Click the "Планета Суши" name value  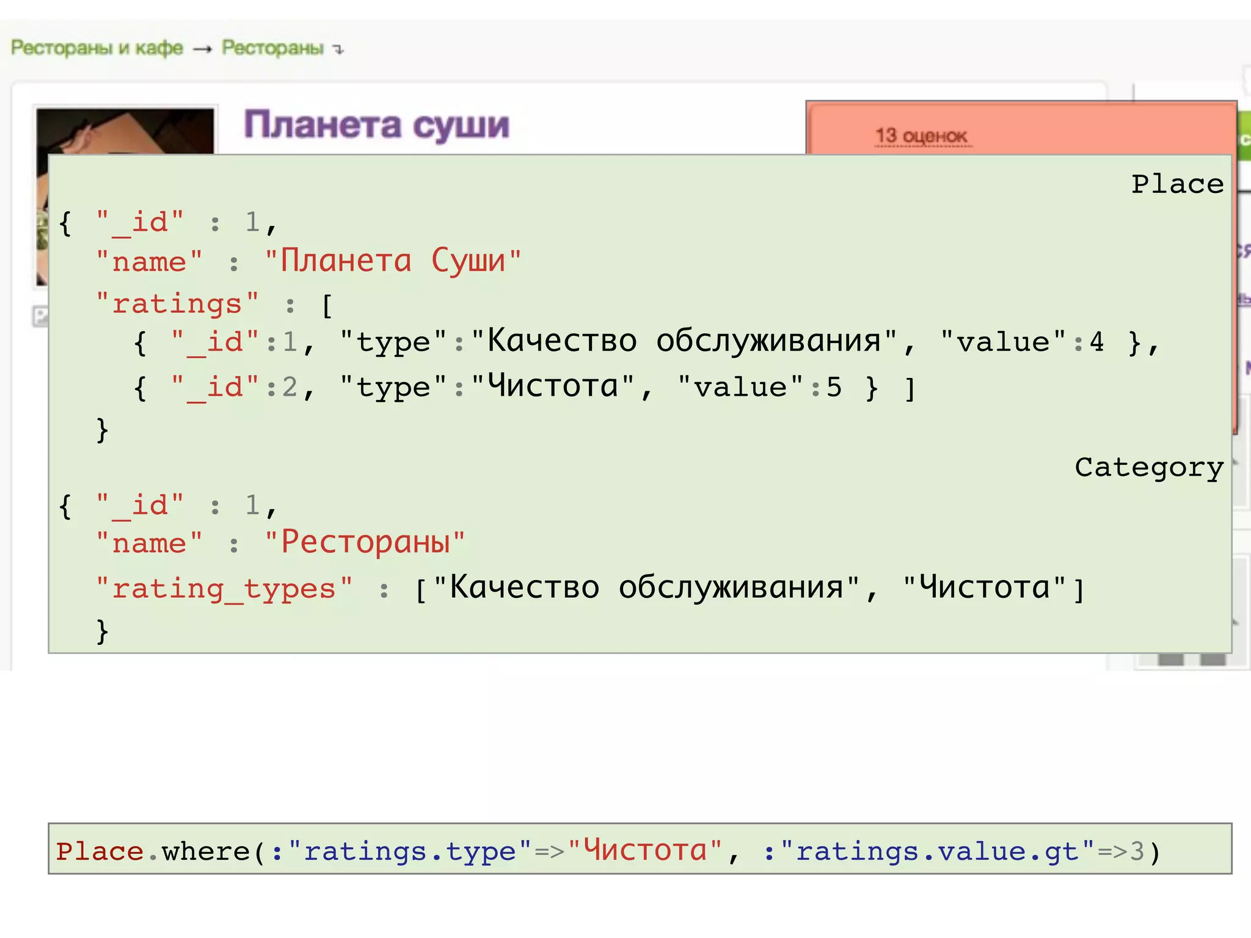pos(393,261)
